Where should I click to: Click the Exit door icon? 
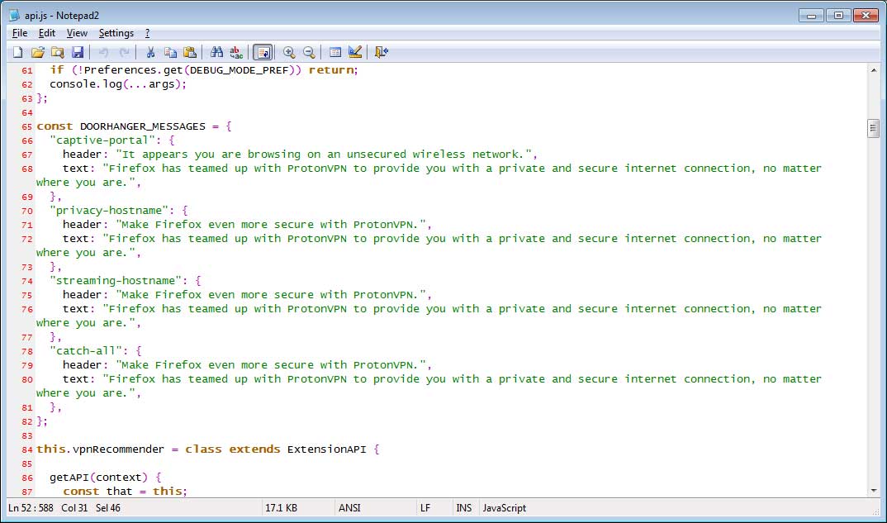pyautogui.click(x=382, y=53)
